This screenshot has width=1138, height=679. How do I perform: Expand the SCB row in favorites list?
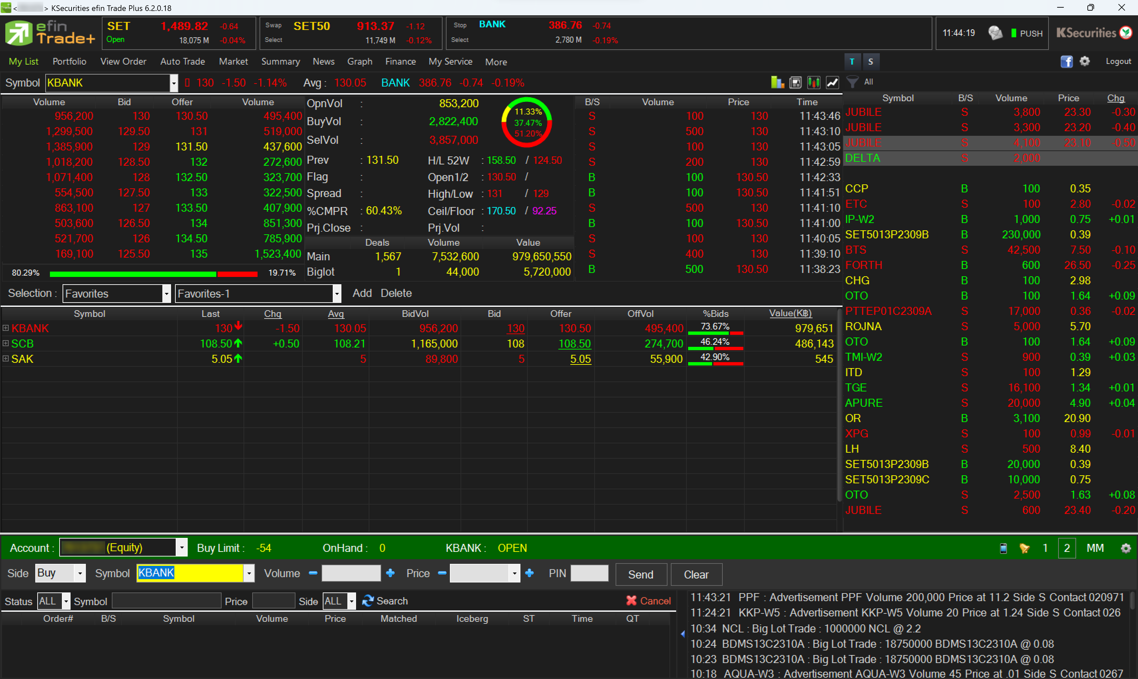tap(5, 343)
